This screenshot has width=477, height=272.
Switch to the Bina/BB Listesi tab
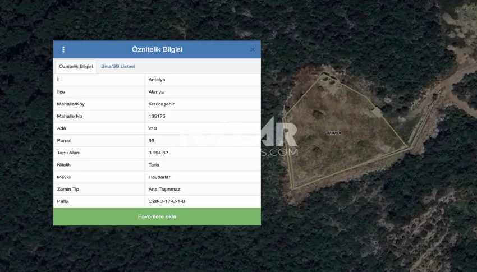point(118,67)
